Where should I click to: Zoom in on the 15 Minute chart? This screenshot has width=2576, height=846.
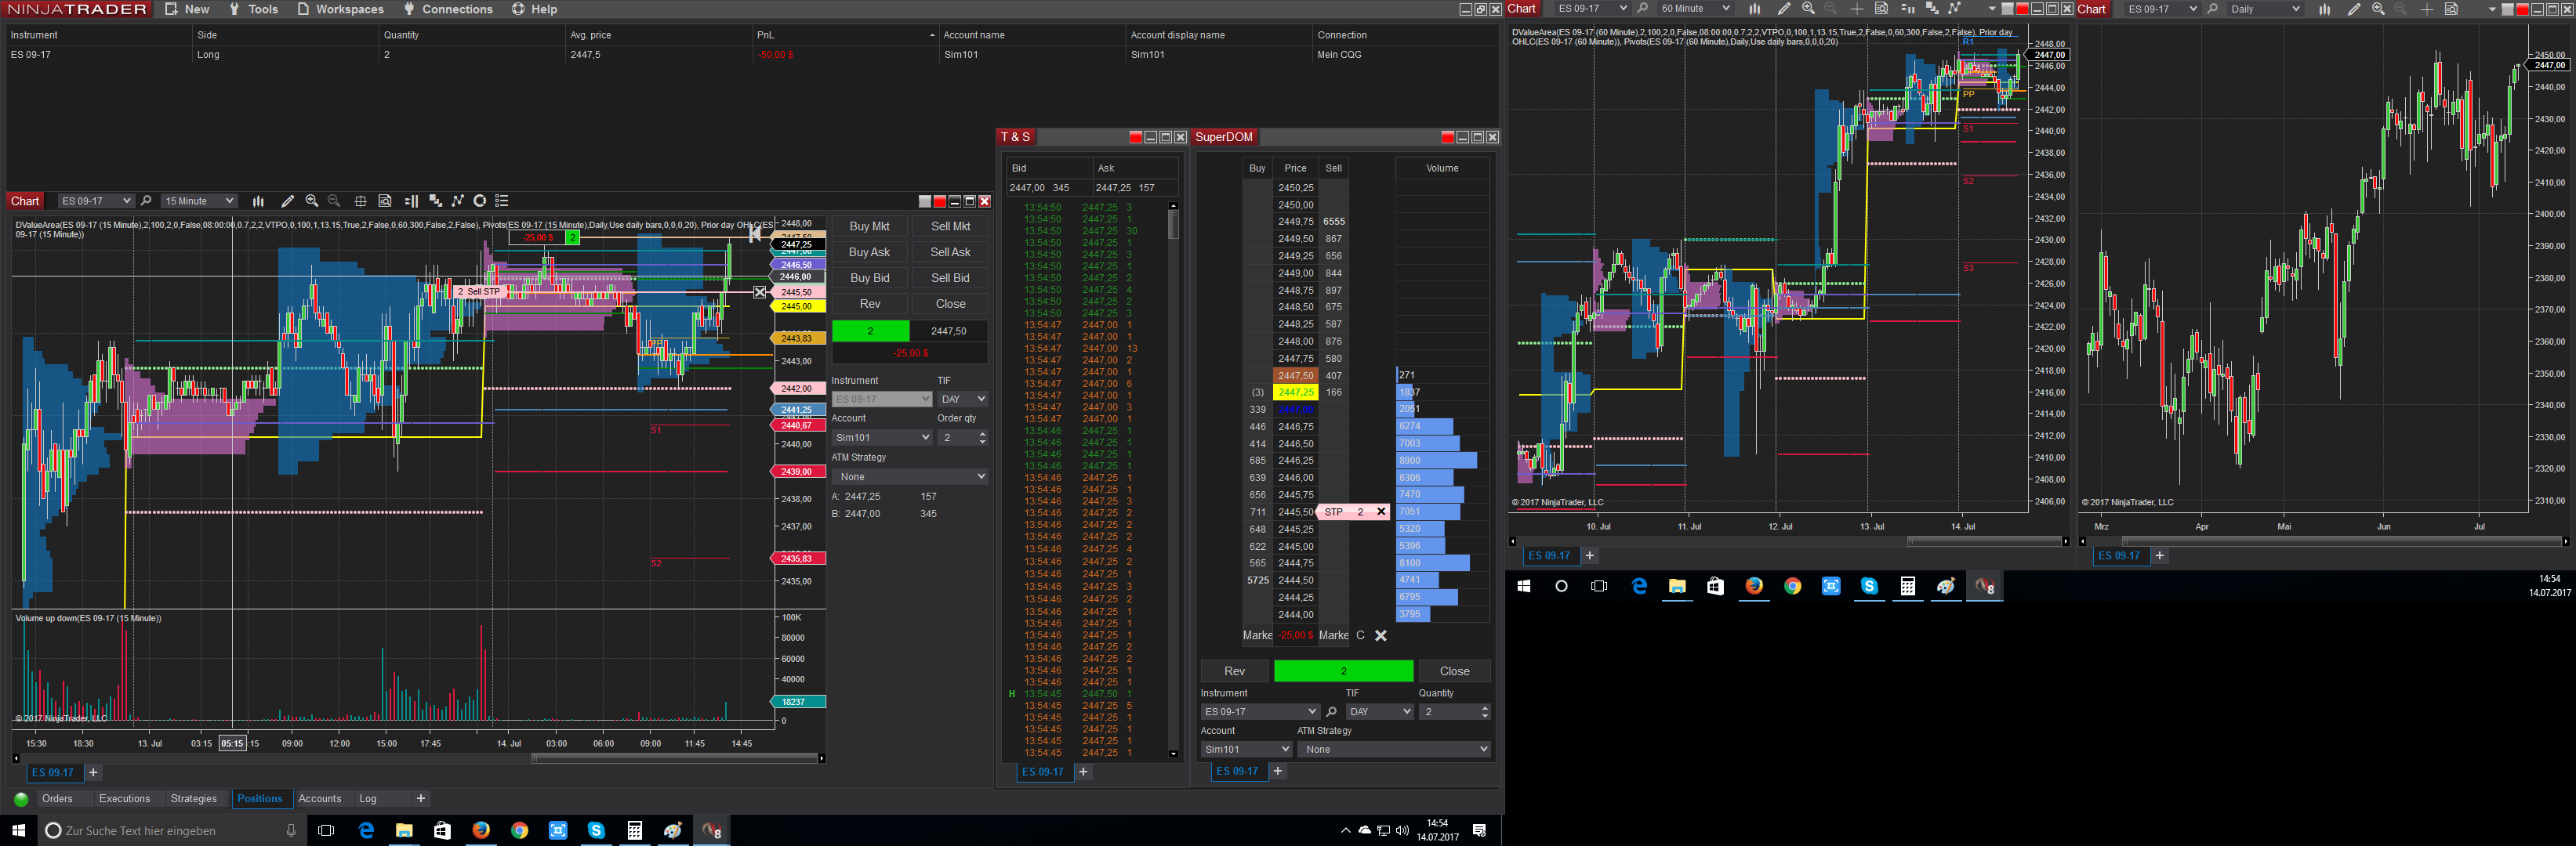312,201
